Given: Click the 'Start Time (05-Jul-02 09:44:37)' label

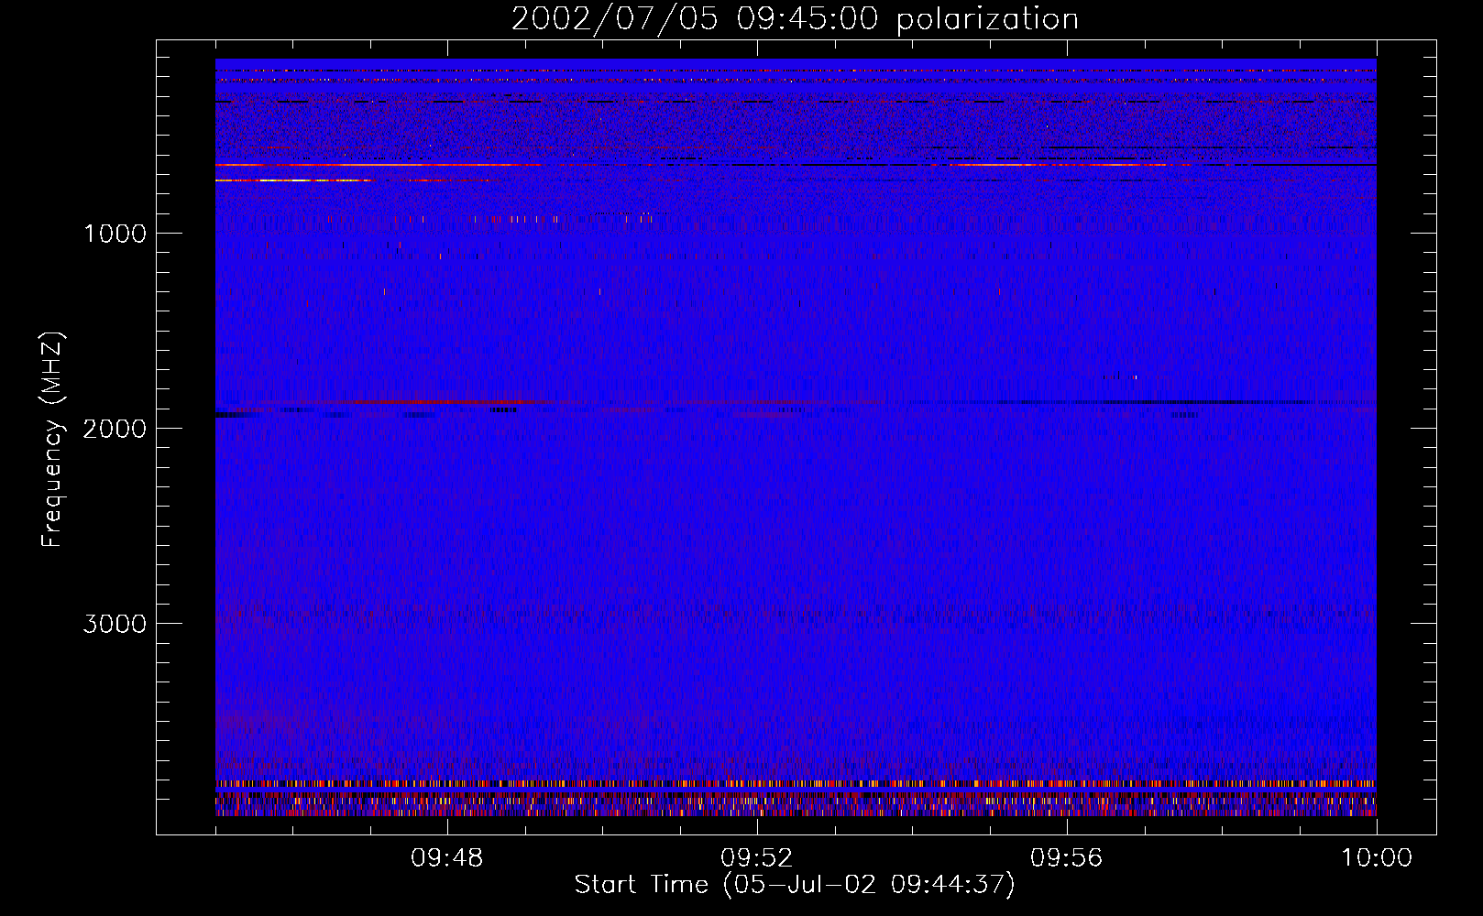Looking at the screenshot, I should click(795, 885).
